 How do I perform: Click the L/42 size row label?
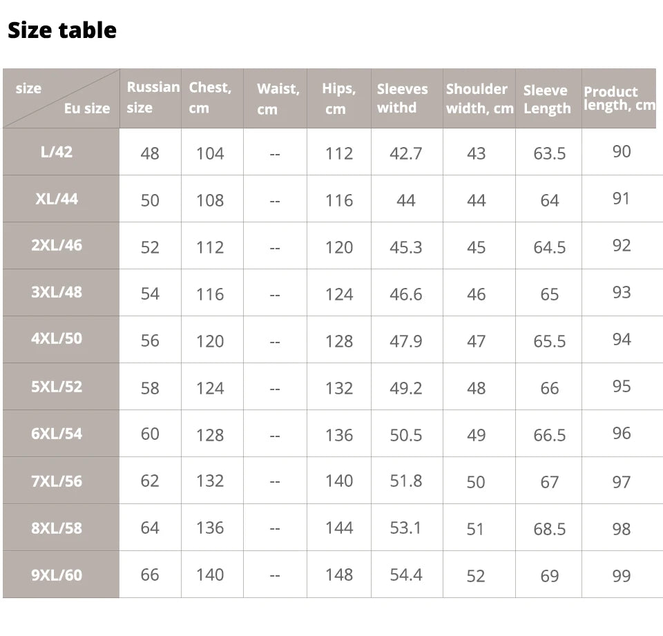[57, 152]
